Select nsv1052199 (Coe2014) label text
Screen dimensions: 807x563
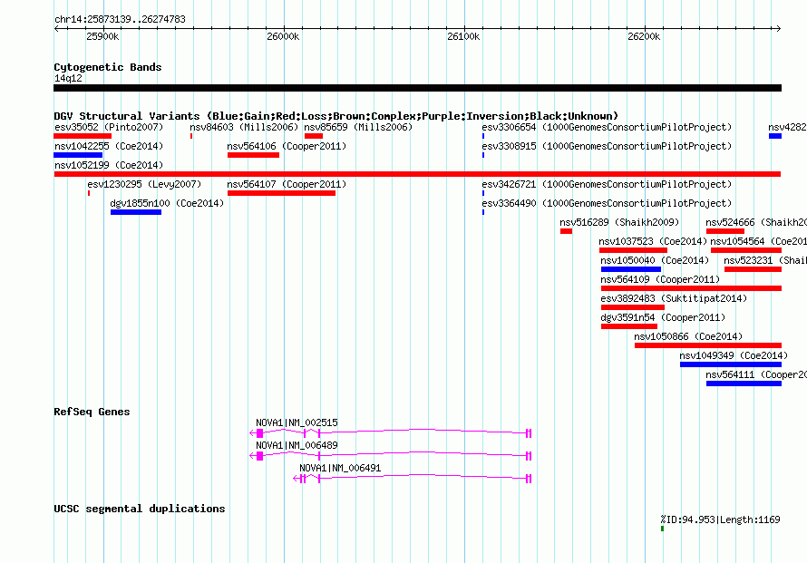coord(109,165)
